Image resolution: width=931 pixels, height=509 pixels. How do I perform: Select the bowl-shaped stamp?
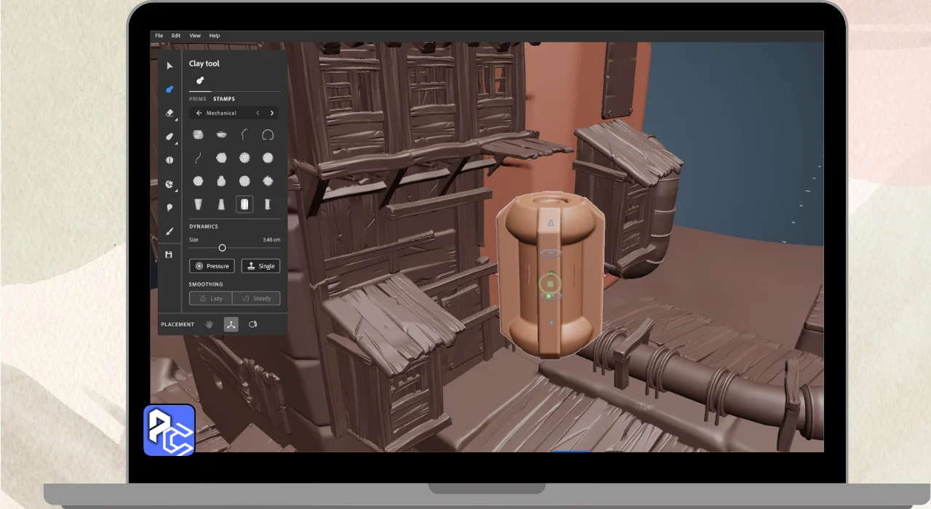(221, 135)
